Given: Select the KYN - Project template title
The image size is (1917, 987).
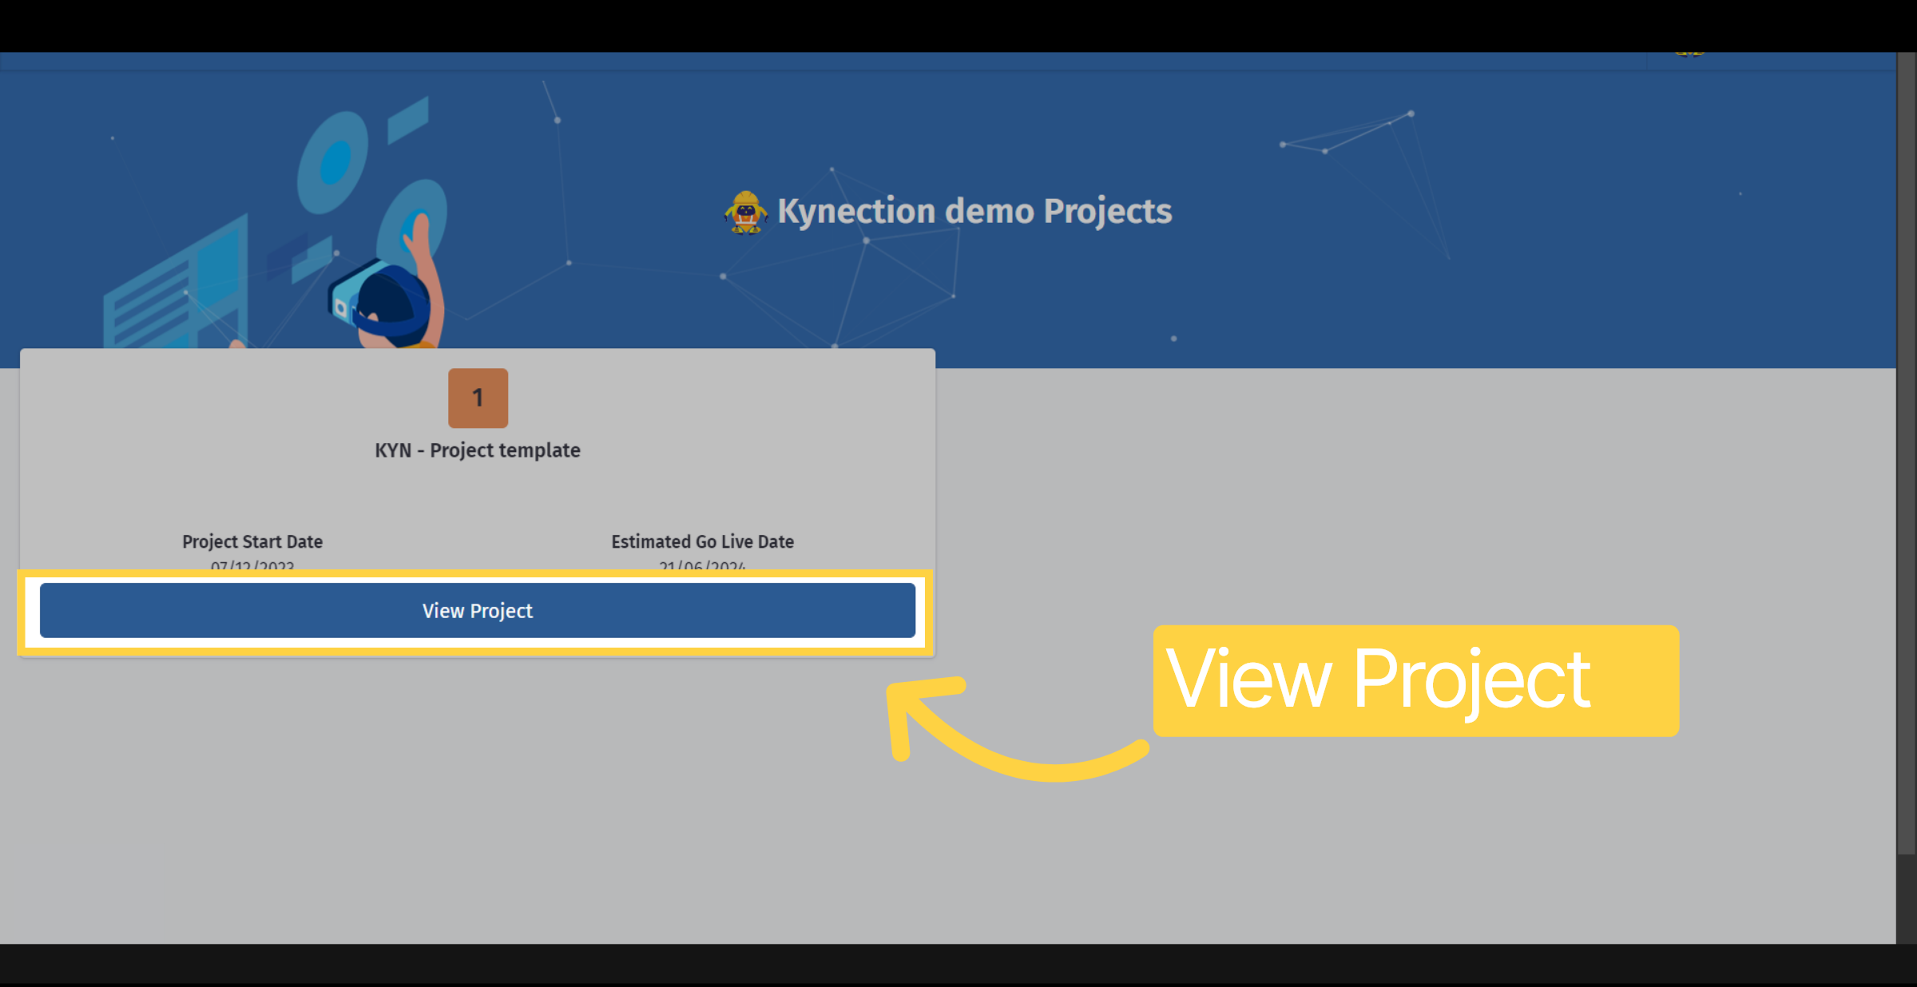Looking at the screenshot, I should [478, 450].
